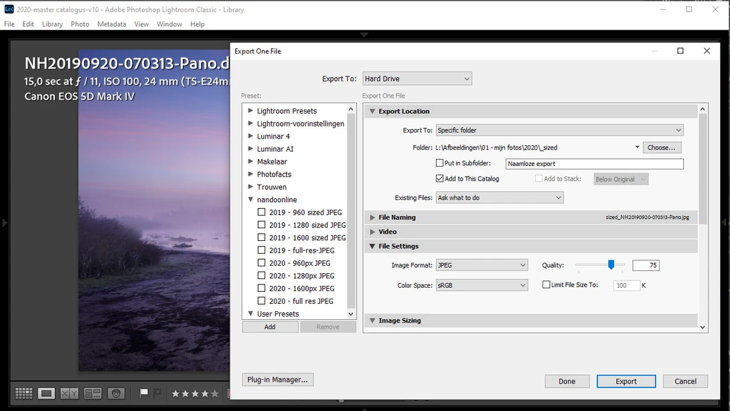Screen dimensions: 730x411
Task: Open the Image Format JPEG dropdown
Action: click(482, 265)
